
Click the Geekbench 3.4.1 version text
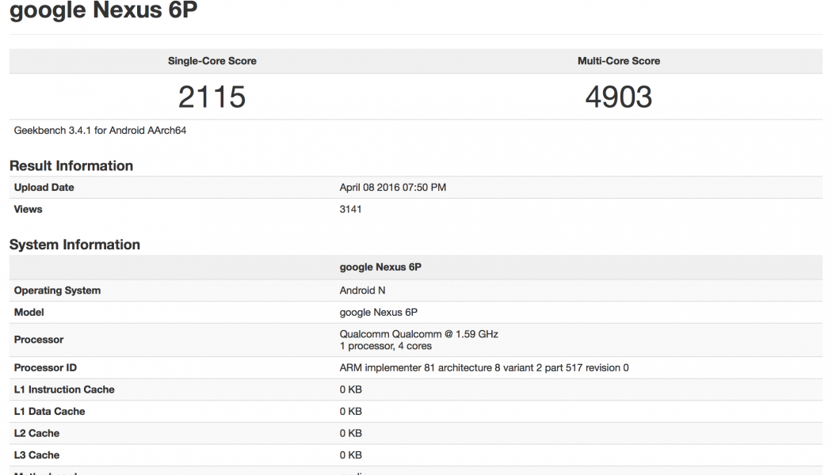pos(100,131)
